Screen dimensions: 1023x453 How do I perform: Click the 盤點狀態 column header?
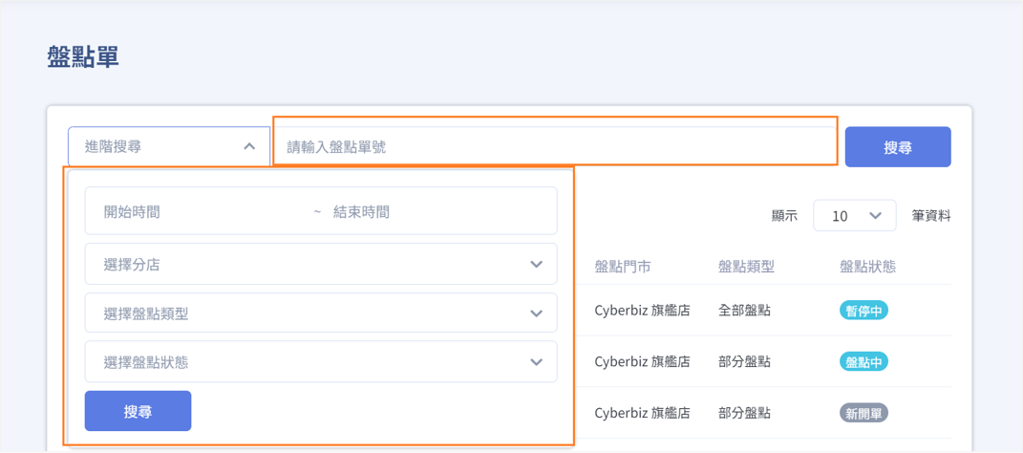point(867,267)
